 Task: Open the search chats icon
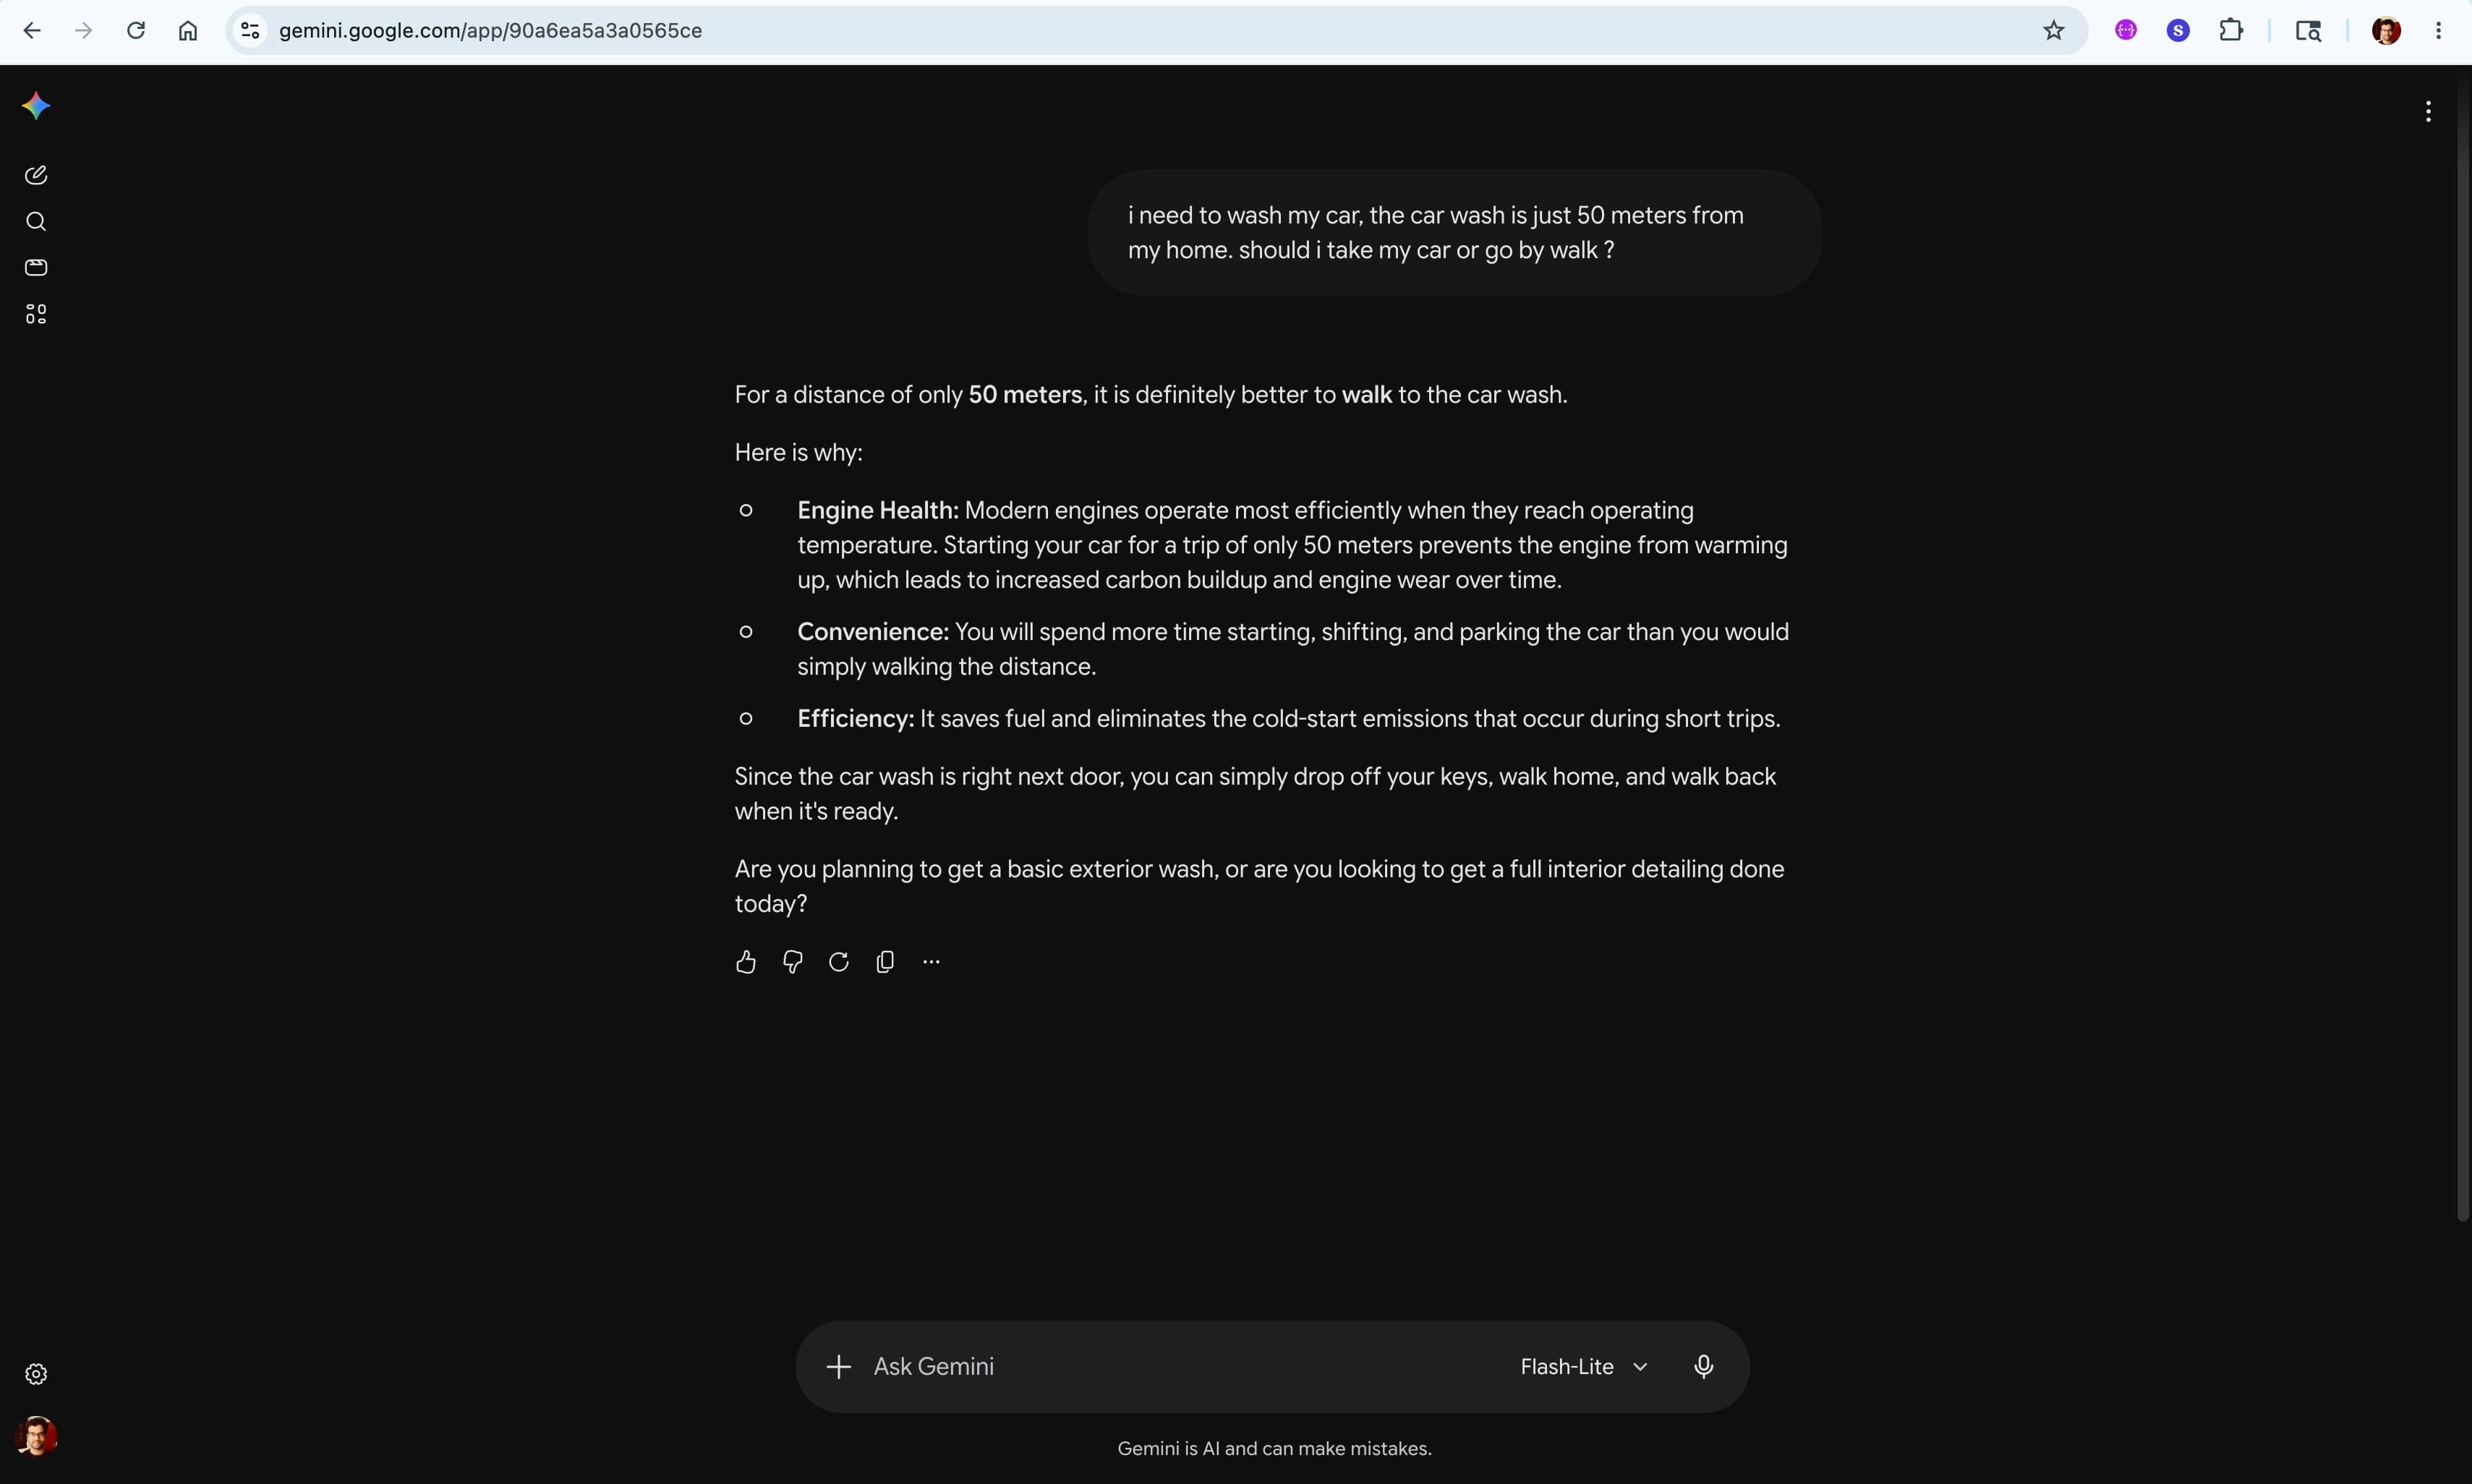[x=36, y=221]
